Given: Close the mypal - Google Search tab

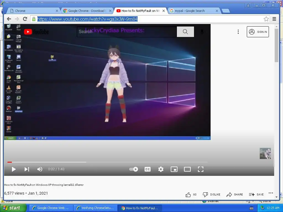Looking at the screenshot, I should point(217,11).
